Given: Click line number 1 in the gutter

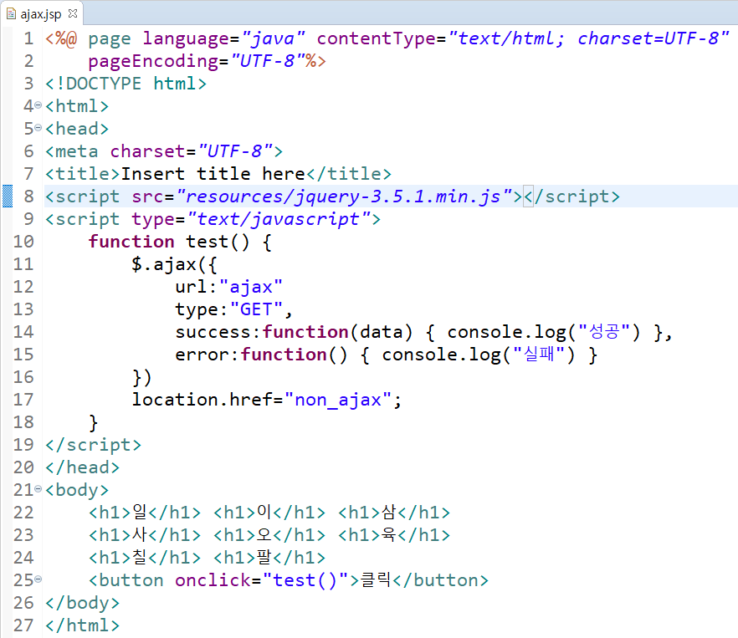Looking at the screenshot, I should [x=28, y=38].
